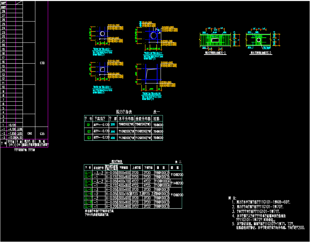Image resolution: width=310 pixels, height=242 pixels.
Task: Select the LL-5 beam row label
Action: point(88,189)
